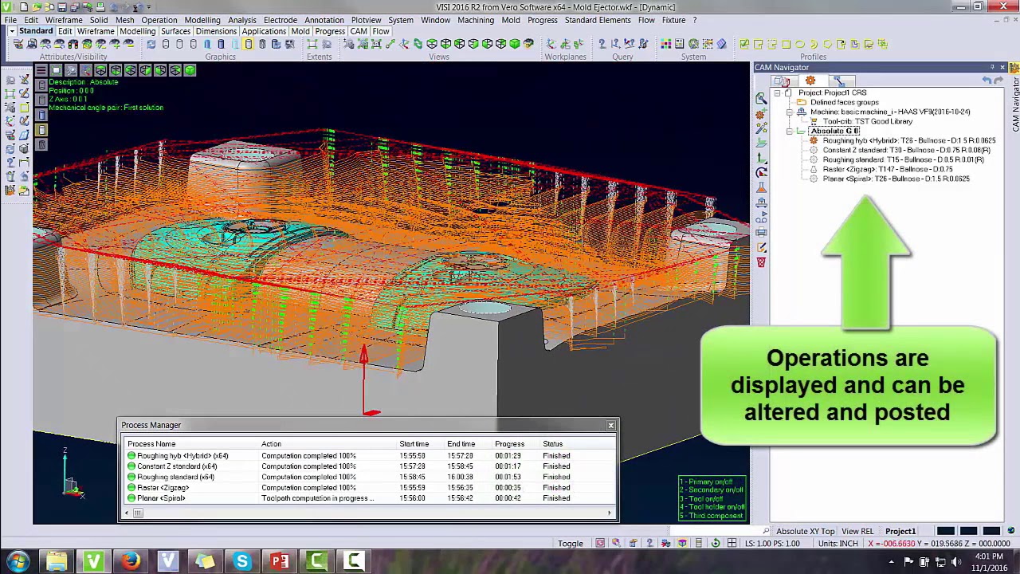Open the Operations tab with gear icon in CAM Navigator
Image resolution: width=1020 pixels, height=574 pixels.
click(x=810, y=81)
